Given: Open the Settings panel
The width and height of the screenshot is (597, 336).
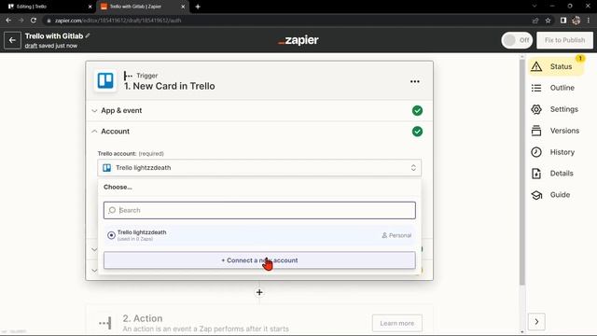Looking at the screenshot, I should (556, 109).
